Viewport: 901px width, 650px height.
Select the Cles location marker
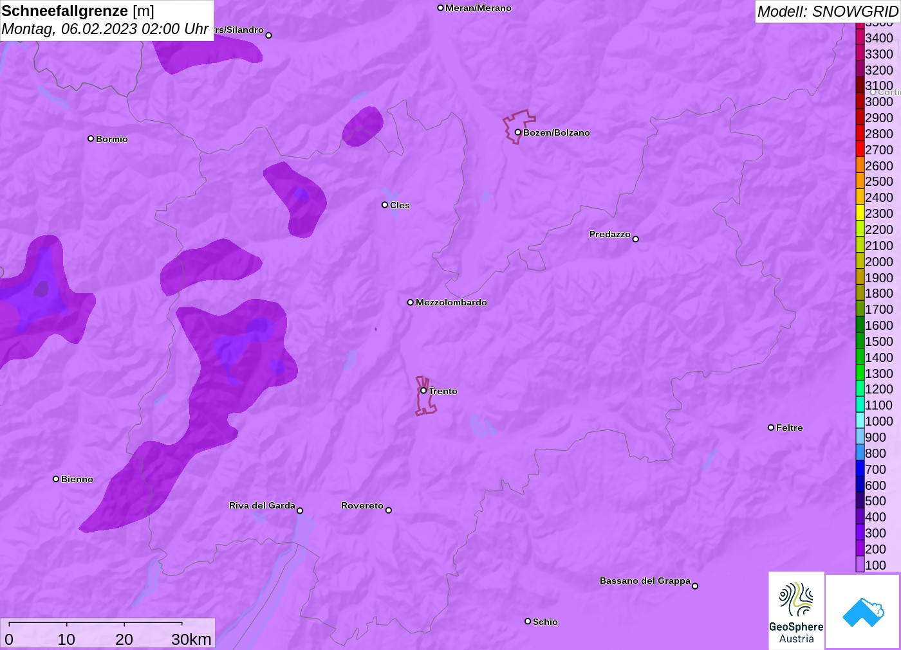point(385,204)
